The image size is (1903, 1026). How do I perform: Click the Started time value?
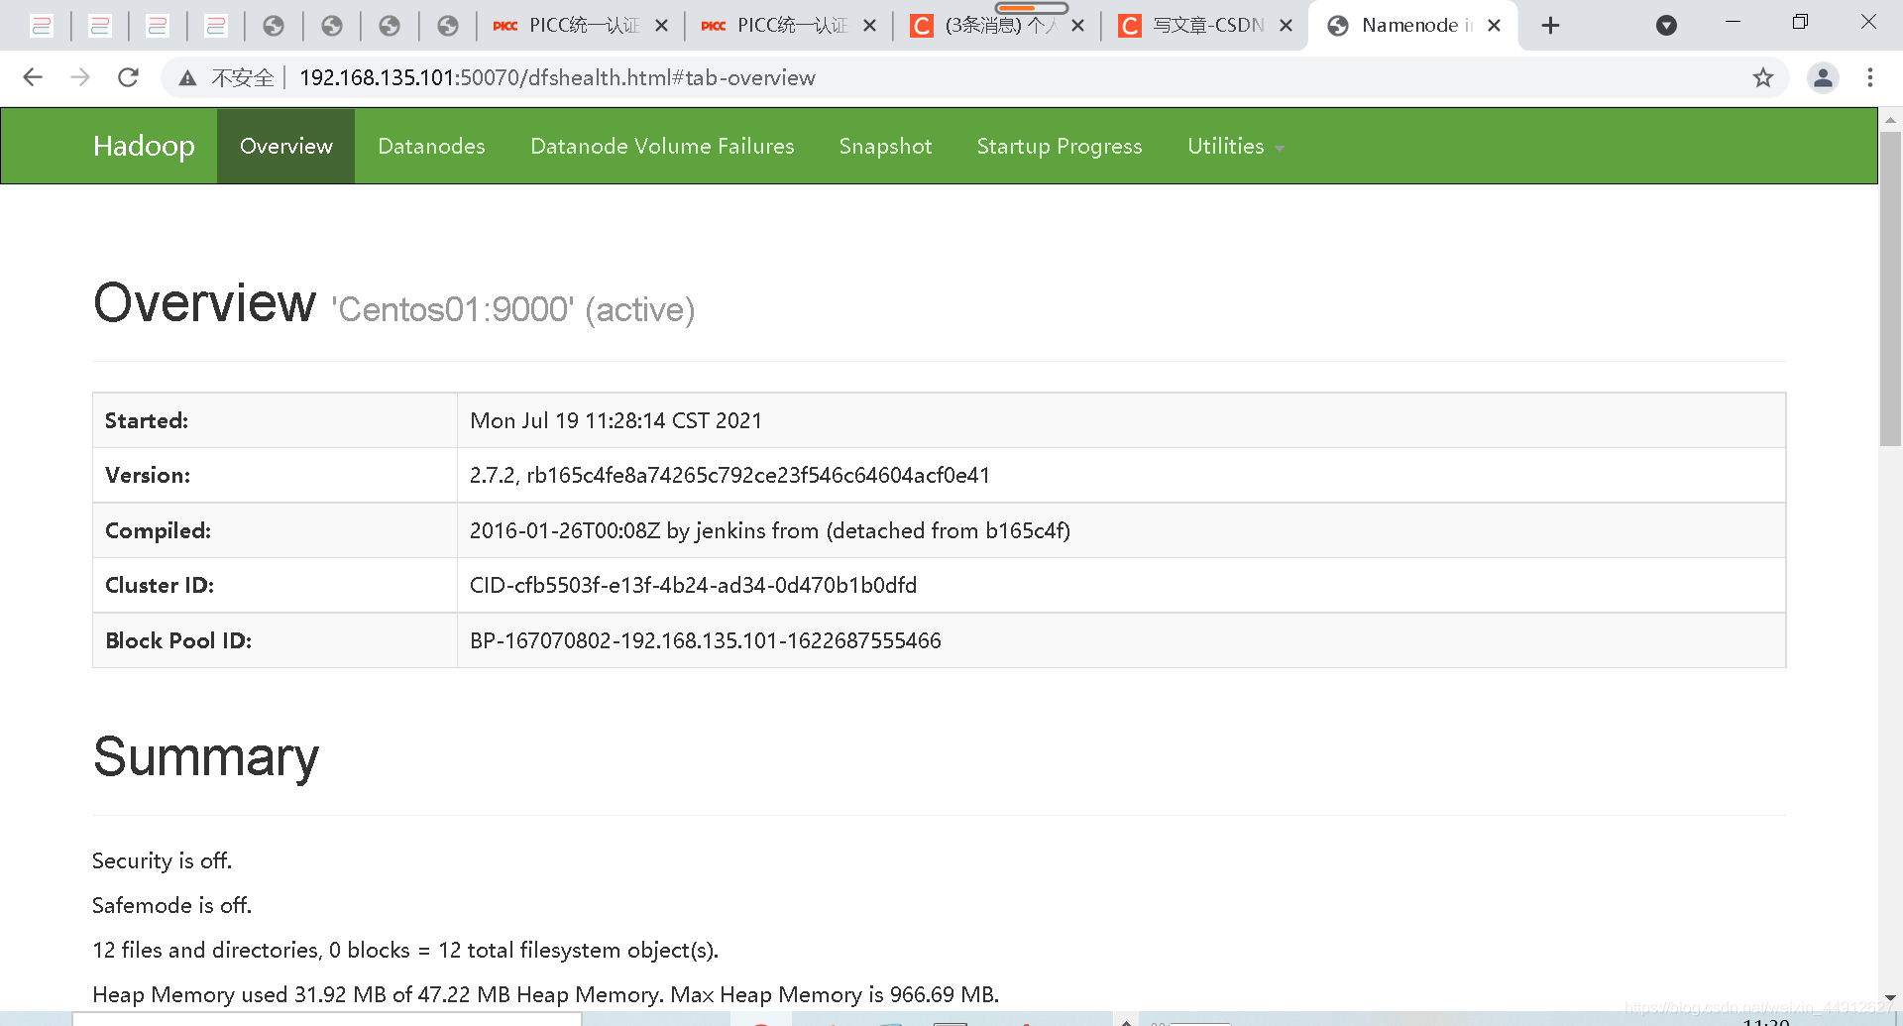coord(616,420)
